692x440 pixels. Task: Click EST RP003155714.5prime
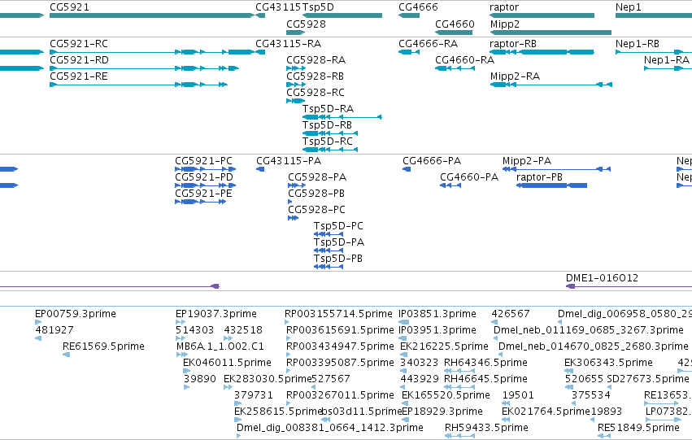tap(287, 322)
